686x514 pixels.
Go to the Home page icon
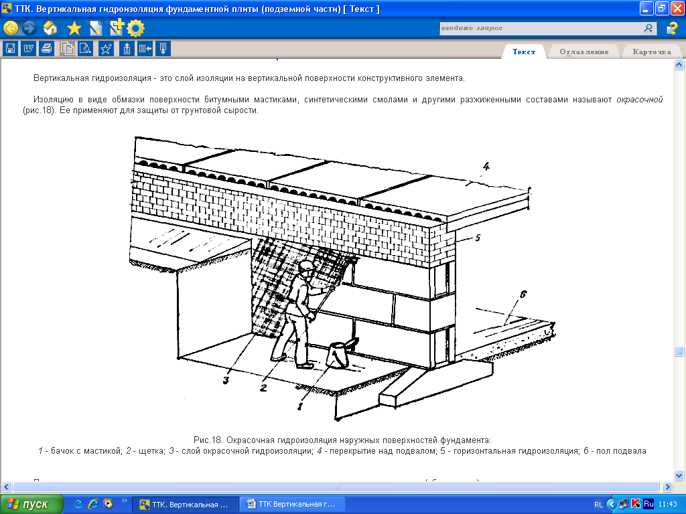[50, 28]
